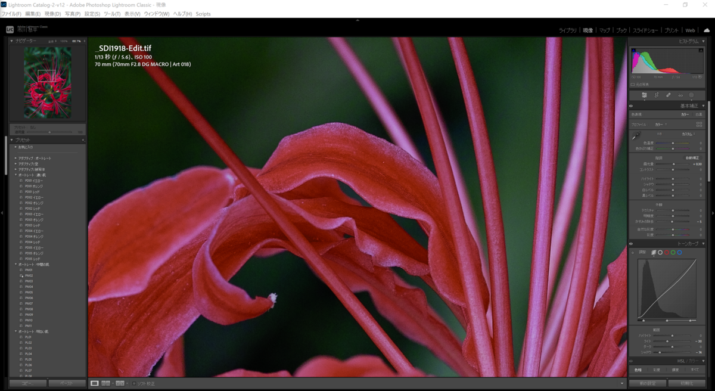Collapse the Navigator panel
The image size is (715, 391).
click(11, 41)
